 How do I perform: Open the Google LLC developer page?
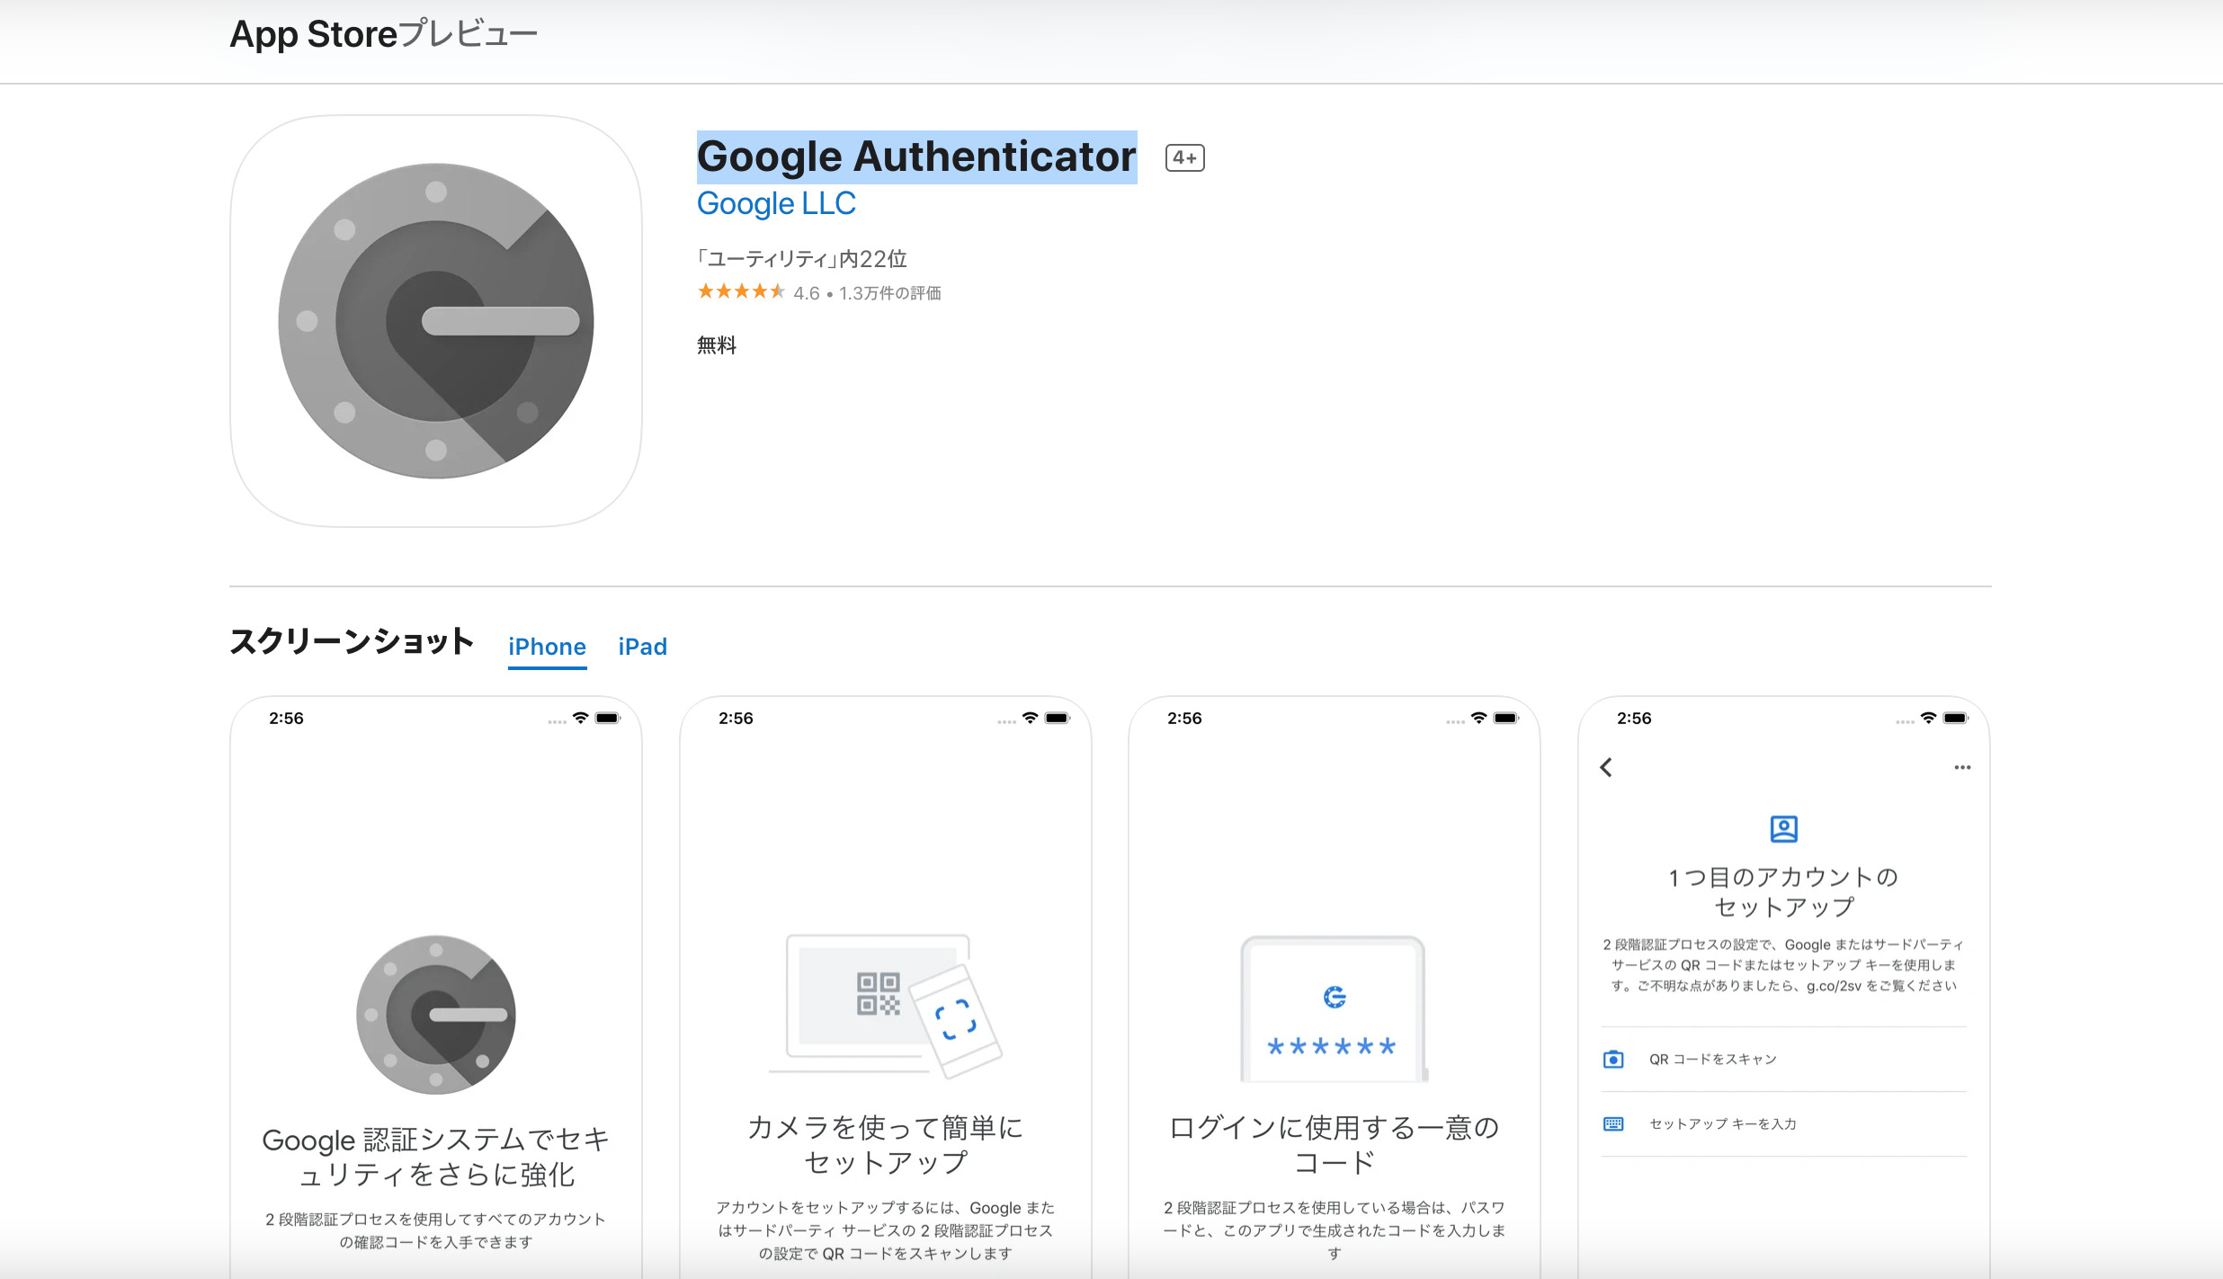776,203
